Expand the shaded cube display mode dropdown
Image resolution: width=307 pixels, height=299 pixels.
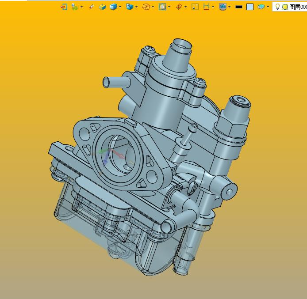tap(120, 7)
